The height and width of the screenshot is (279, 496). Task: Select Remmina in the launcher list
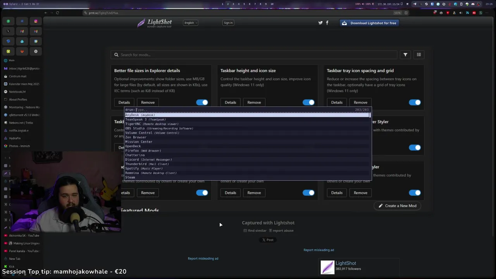[247, 173]
